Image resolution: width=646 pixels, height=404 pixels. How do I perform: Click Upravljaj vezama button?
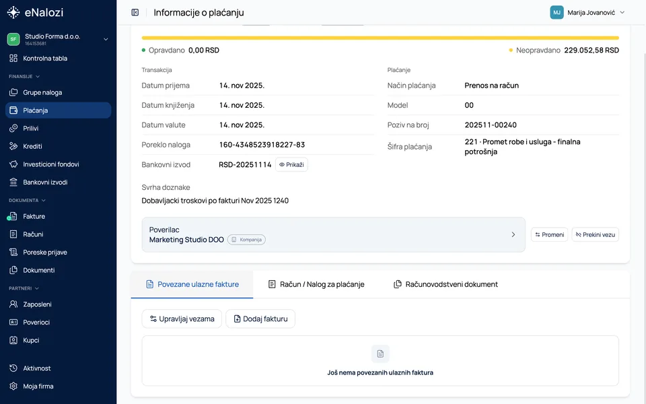click(x=182, y=318)
